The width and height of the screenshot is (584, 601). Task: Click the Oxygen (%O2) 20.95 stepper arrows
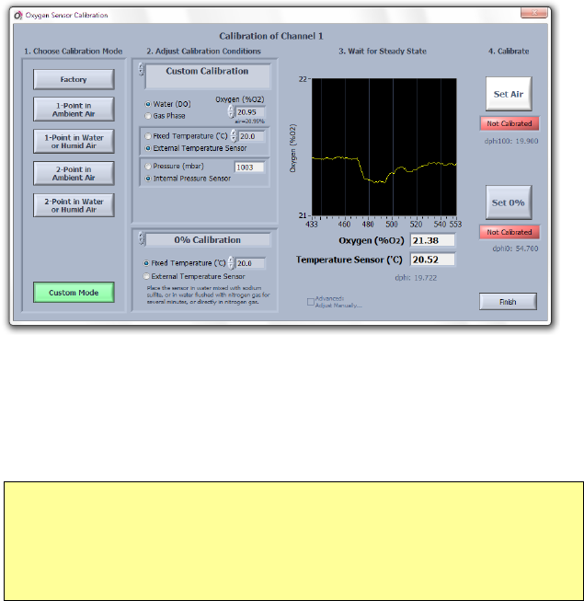click(231, 111)
